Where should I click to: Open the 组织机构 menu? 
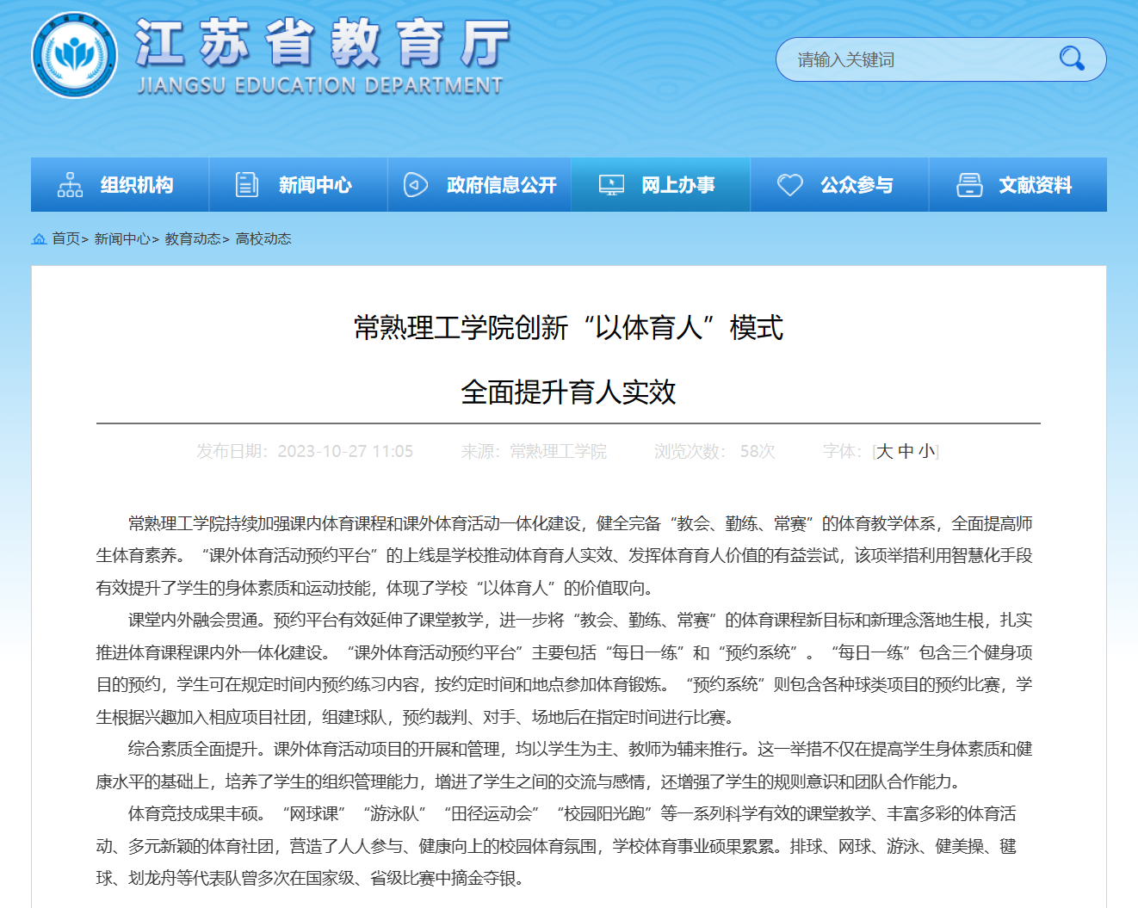click(120, 184)
